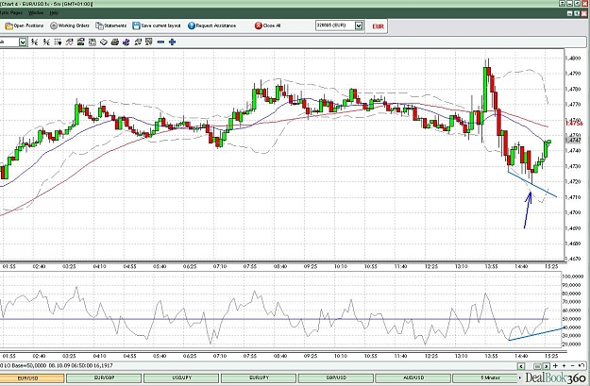This screenshot has height=386, width=590.
Task: Click the Statements button
Action: pyautogui.click(x=111, y=25)
